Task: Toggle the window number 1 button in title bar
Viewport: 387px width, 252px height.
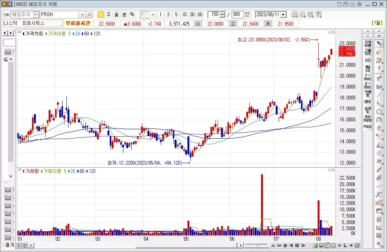Action: [4, 4]
